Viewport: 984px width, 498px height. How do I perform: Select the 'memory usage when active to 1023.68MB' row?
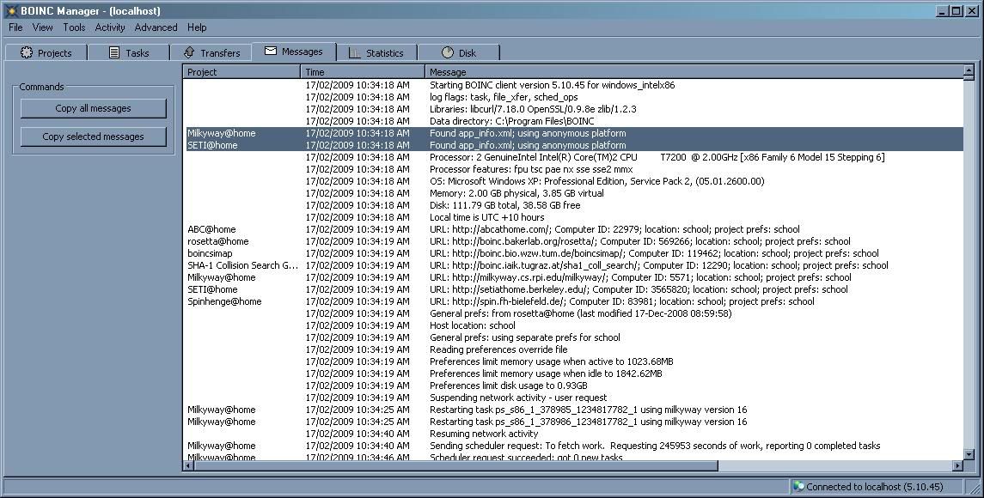pos(573,361)
